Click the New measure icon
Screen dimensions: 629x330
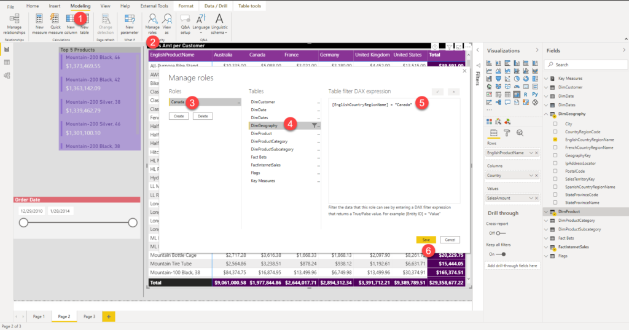point(39,24)
